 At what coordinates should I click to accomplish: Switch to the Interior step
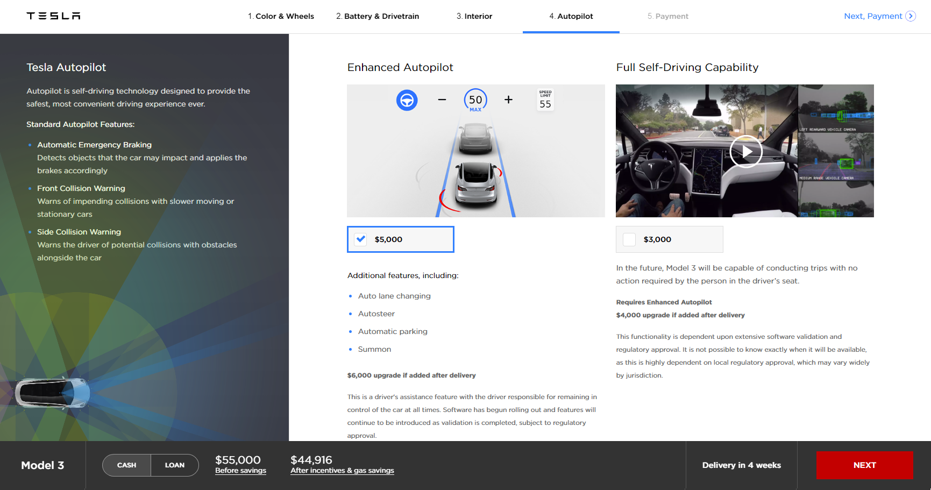474,16
